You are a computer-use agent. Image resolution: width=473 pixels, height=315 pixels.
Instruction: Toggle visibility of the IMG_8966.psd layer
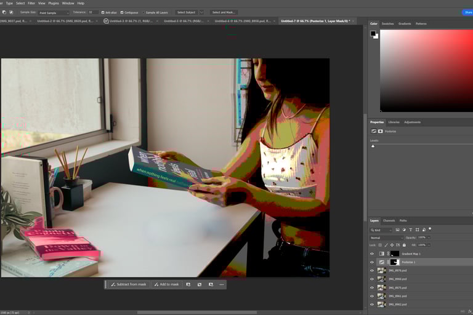click(372, 279)
